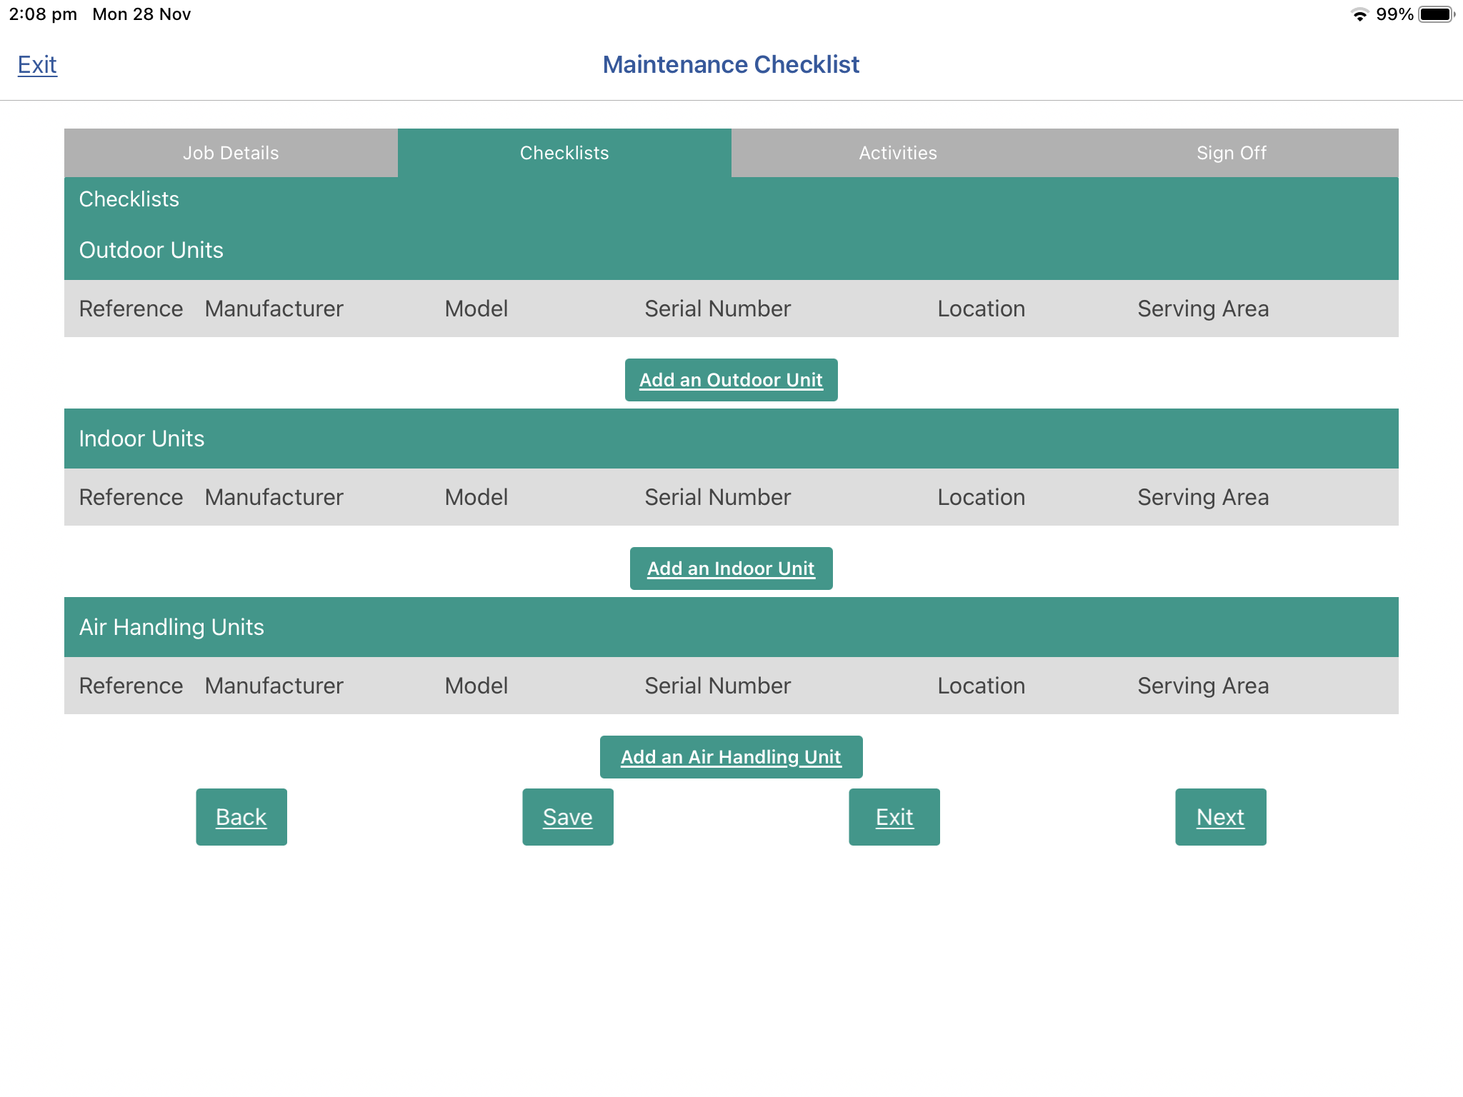Tap Reference column in Indoor Units table
Viewport: 1463px width, 1097px height.
(131, 497)
